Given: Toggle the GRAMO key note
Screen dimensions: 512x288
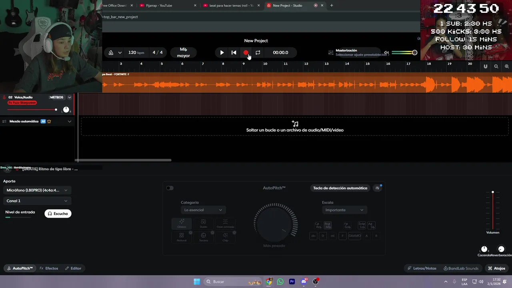Looking at the screenshot, I should click(x=354, y=236).
